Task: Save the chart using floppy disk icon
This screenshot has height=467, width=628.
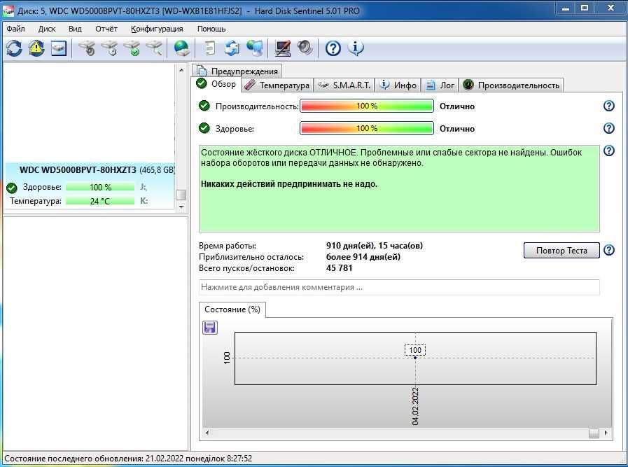Action: tap(210, 328)
